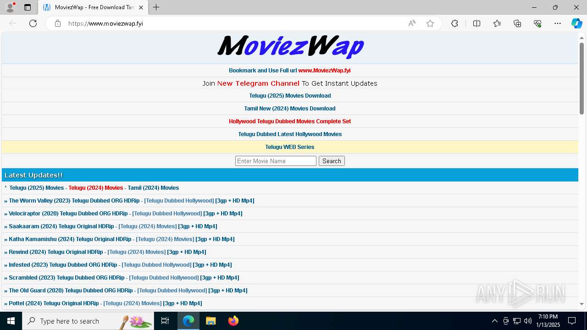Viewport: 587px width, 330px height.
Task: Click the MoviezWap logo banner
Action: (290, 46)
